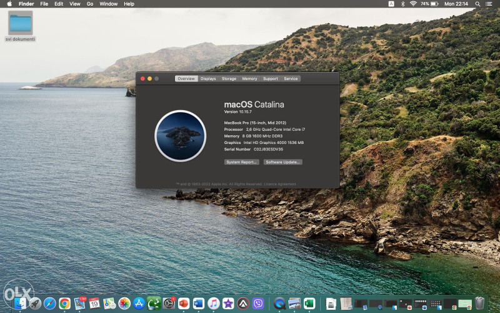Click the Catalina island logo image
The height and width of the screenshot is (313, 500).
pyautogui.click(x=181, y=136)
